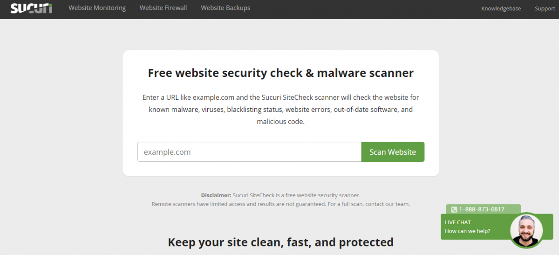
Task: Click the "Keep your site clean" heading
Action: pos(280,242)
